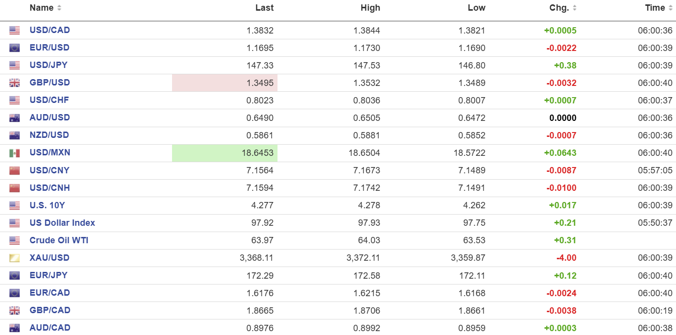The image size is (676, 335).
Task: Click the US flag icon beside USD/CAD
Action: coord(15,31)
